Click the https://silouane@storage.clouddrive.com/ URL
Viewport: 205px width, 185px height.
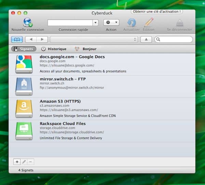(x=72, y=132)
